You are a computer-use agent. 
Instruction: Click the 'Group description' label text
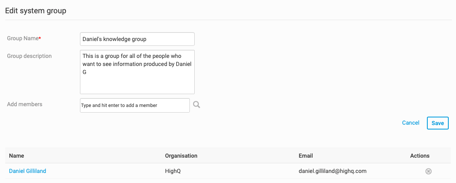pos(29,56)
